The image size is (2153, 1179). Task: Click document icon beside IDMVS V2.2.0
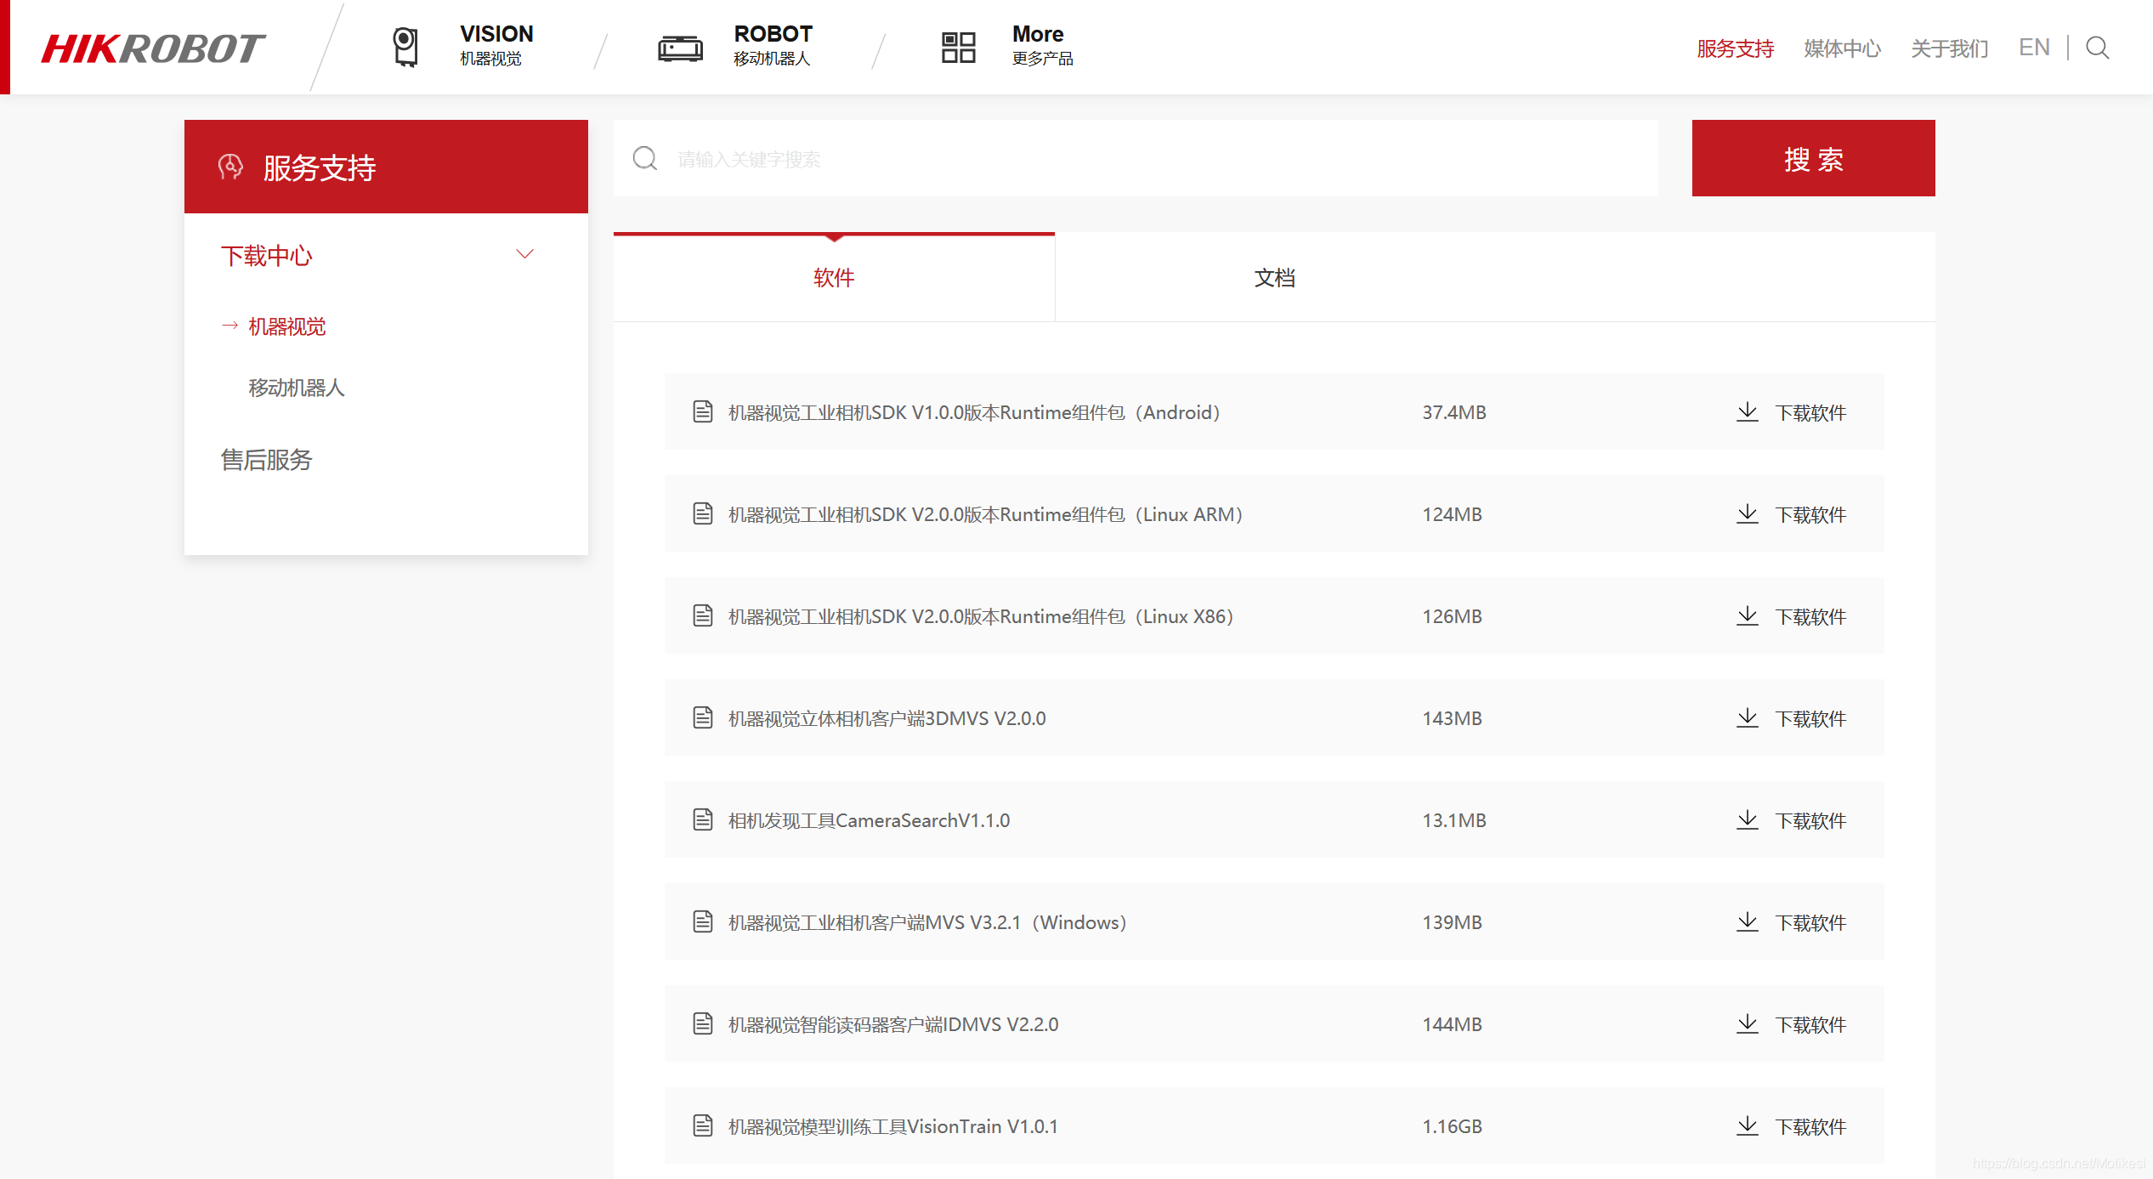703,1023
